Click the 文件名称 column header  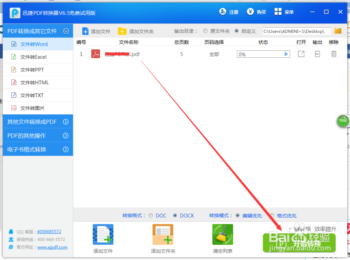pos(128,42)
